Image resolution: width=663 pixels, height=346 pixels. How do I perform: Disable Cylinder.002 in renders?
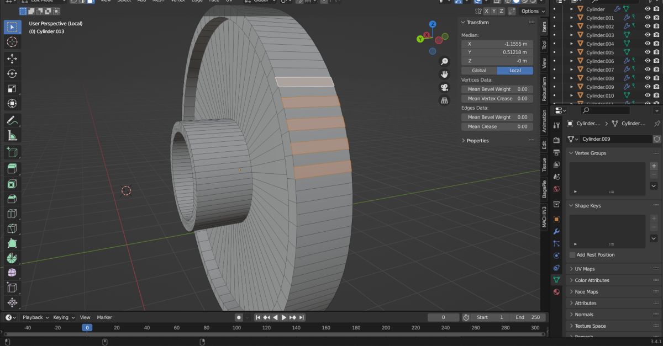point(656,26)
